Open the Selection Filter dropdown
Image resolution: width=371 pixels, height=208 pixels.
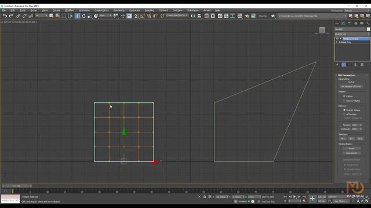(42, 16)
